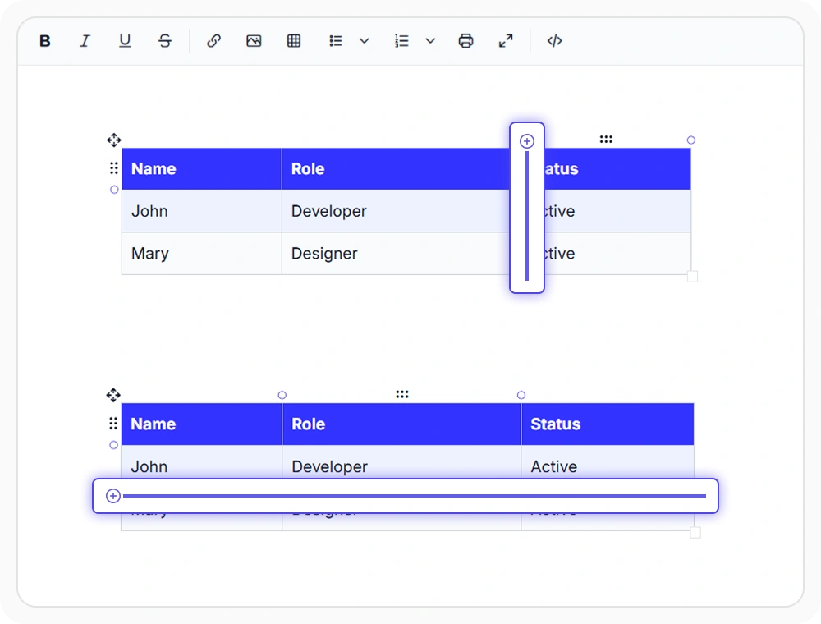Insert an image

pyautogui.click(x=254, y=41)
